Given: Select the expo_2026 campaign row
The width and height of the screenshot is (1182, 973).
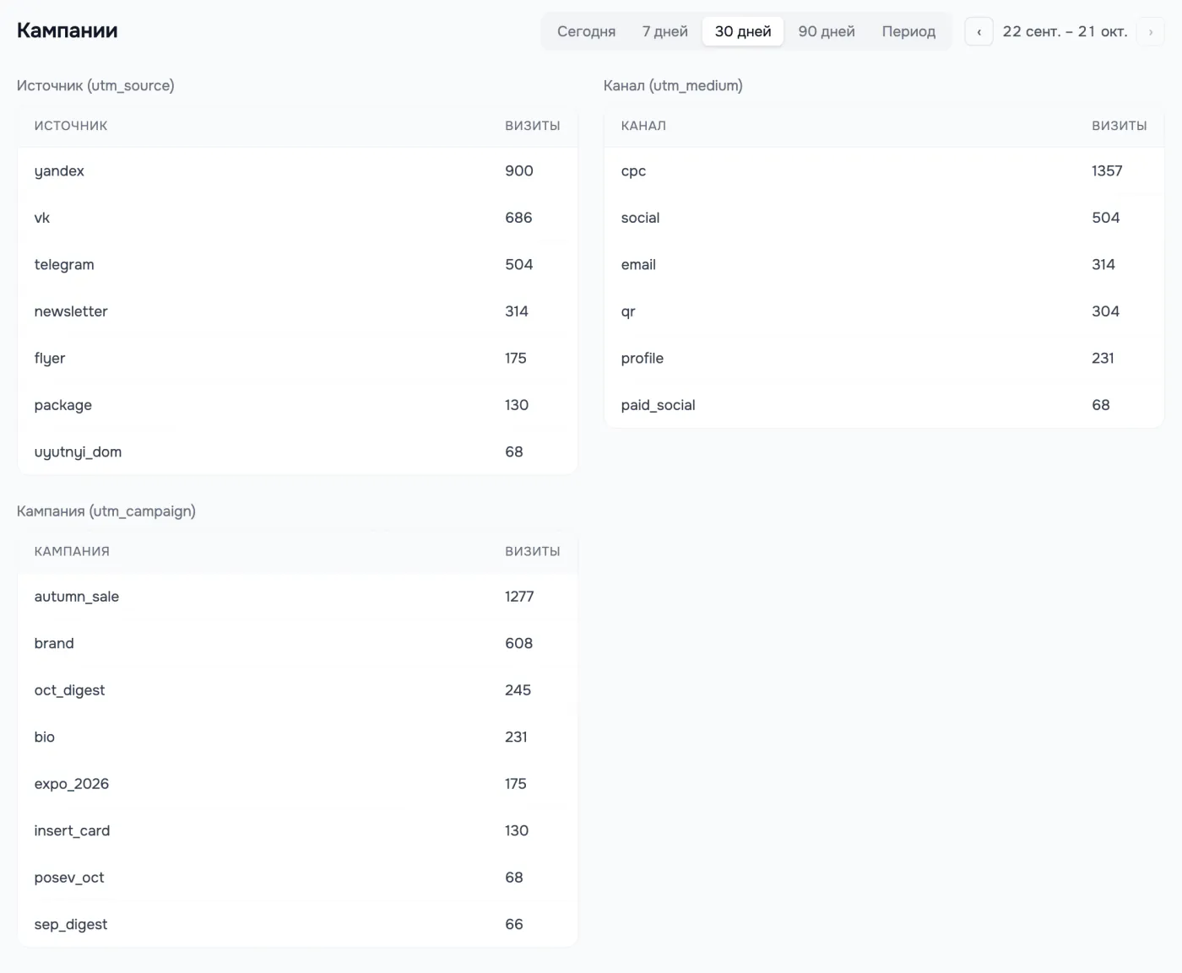Looking at the screenshot, I should coord(297,784).
